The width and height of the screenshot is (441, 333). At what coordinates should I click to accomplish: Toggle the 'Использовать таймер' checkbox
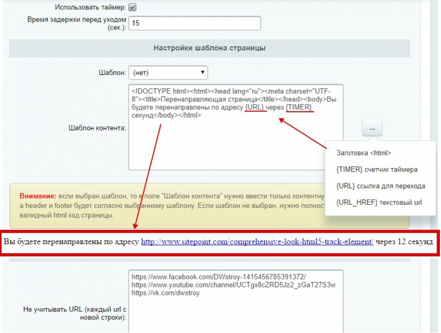coord(132,7)
